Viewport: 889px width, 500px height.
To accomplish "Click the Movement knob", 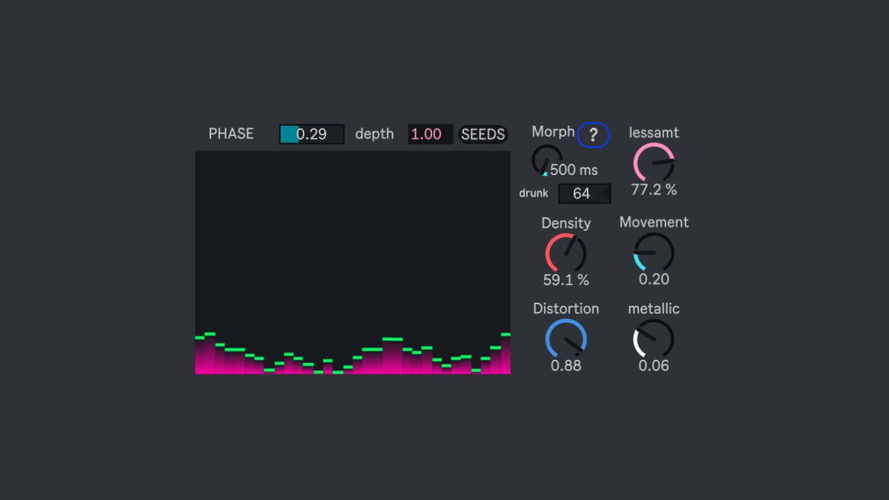I will click(654, 252).
